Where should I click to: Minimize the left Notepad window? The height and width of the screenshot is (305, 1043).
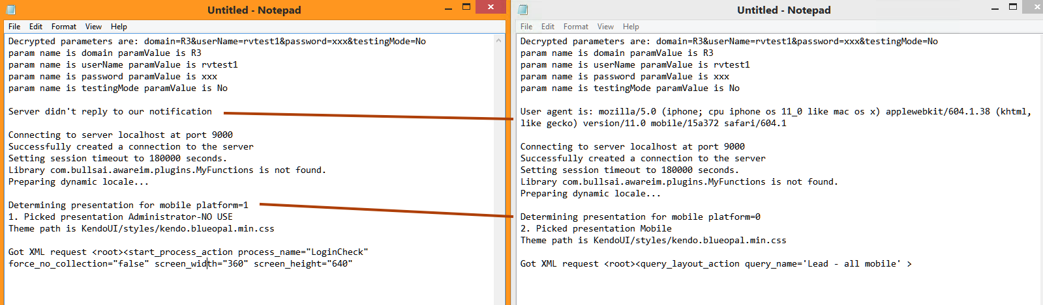(x=449, y=8)
